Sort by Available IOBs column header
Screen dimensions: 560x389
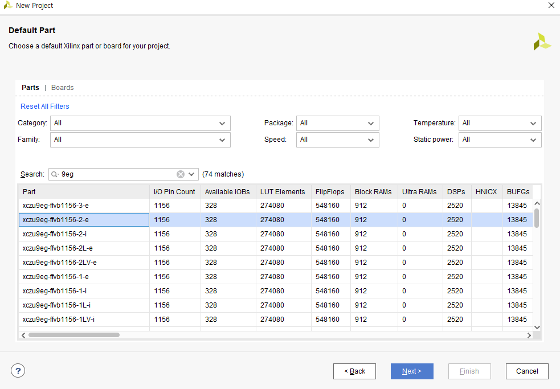(228, 192)
